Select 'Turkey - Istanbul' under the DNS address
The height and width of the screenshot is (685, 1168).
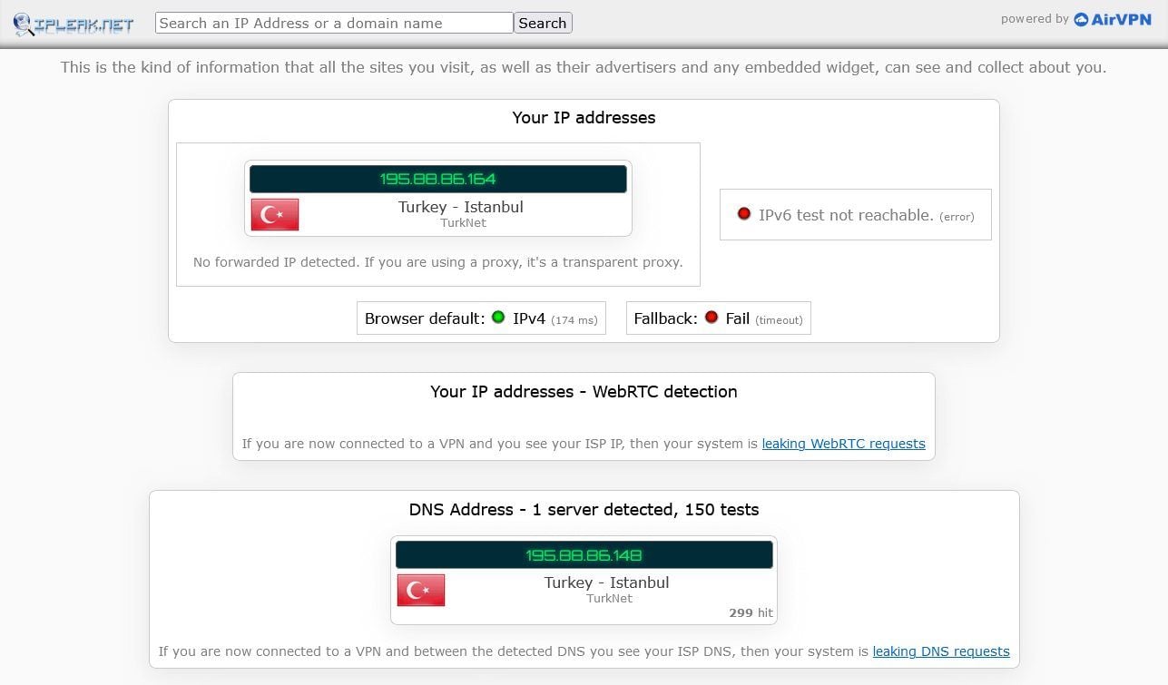coord(607,582)
